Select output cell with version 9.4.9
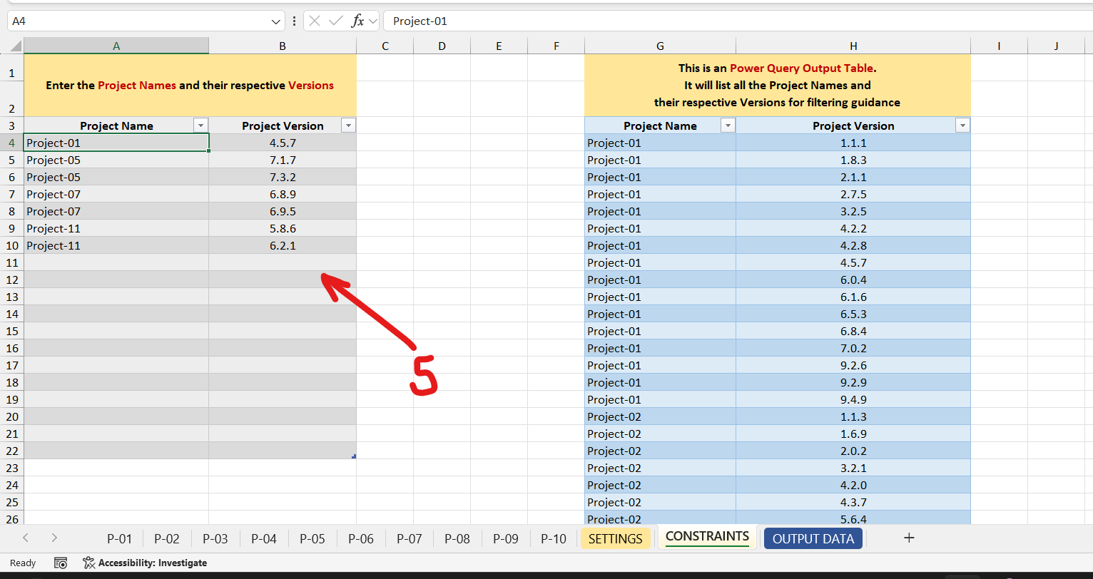This screenshot has width=1093, height=579. click(853, 399)
